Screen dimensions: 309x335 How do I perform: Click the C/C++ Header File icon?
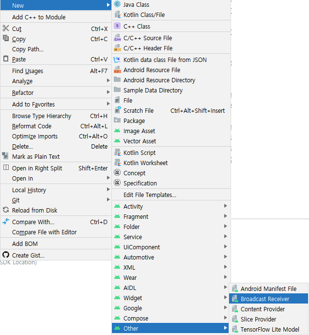pos(117,48)
